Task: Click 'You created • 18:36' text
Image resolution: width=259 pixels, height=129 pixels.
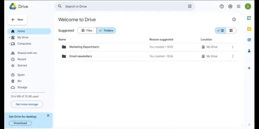Action: [x=161, y=56]
